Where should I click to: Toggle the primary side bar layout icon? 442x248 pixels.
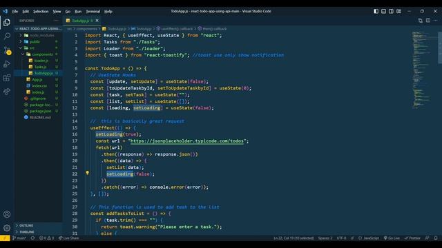pos(376,11)
